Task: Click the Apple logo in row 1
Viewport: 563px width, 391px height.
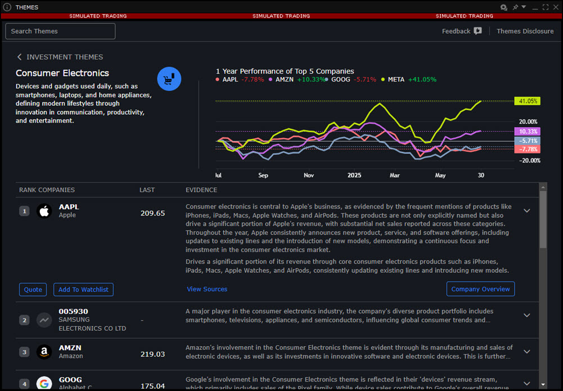Action: (44, 211)
